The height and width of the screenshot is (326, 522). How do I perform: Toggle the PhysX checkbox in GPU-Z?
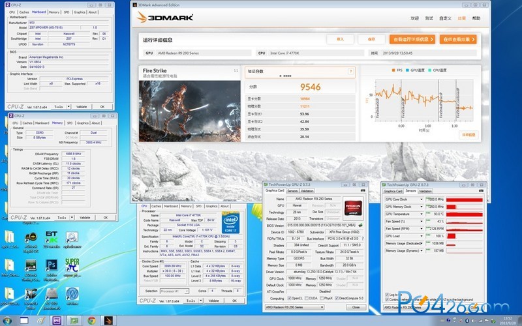[322, 299]
